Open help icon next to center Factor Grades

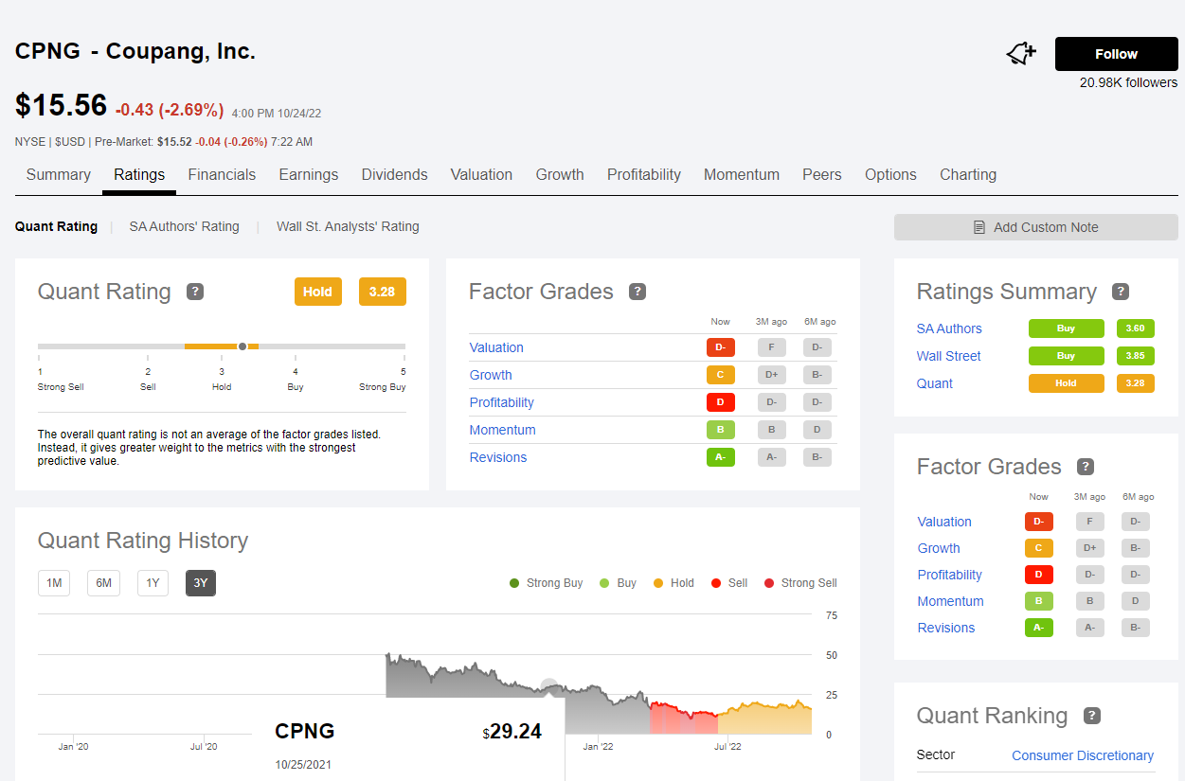pyautogui.click(x=637, y=292)
